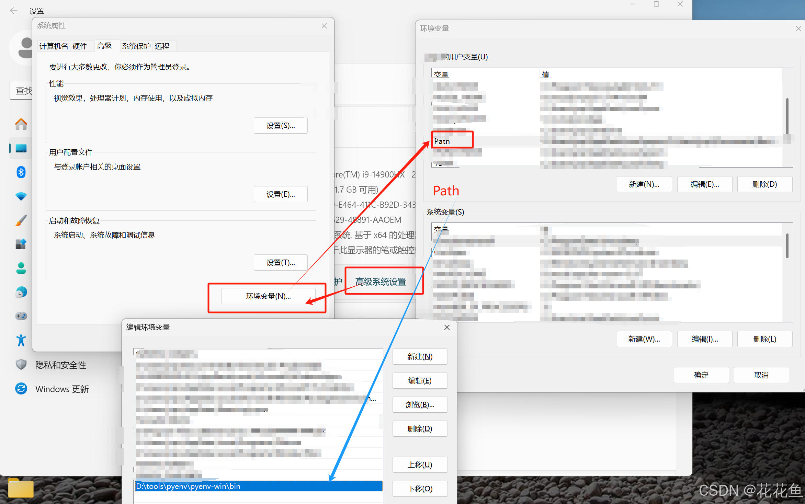Switch to the 系统保护 tab
This screenshot has height=504, width=805.
coord(136,46)
